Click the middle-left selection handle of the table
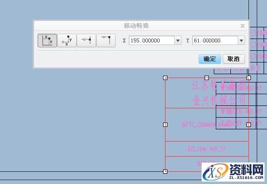Screen dimensions: 267x184 [165, 125]
